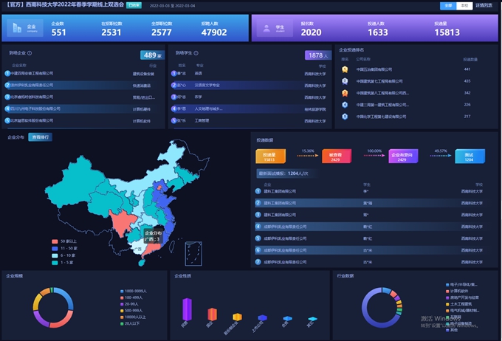Click the orange 投递量 15813 funnel block
The height and width of the screenshot is (341, 502).
(x=270, y=156)
